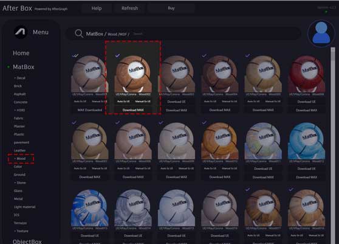Screen dimensions: 339x244
Task: Select the light blue marbled material sphere
Action: pyautogui.click(x=306, y=141)
